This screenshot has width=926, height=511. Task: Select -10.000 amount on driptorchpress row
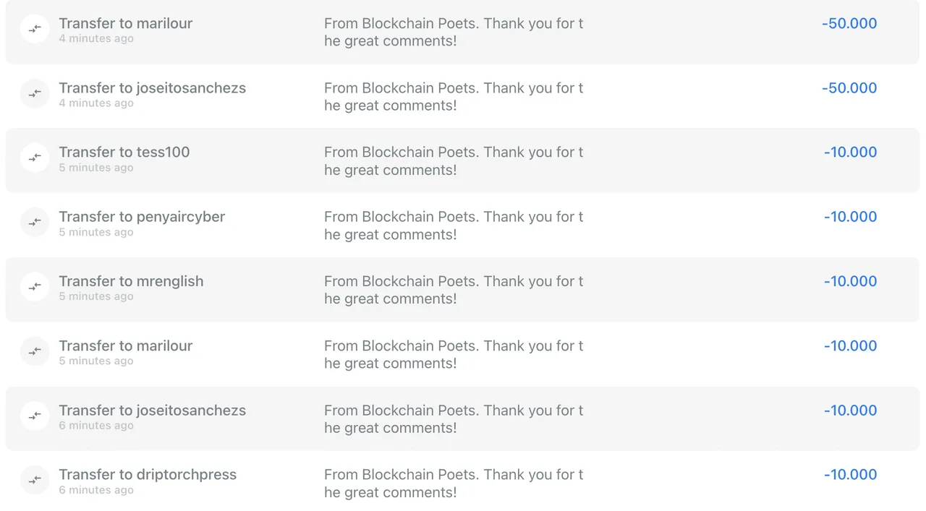click(x=850, y=475)
